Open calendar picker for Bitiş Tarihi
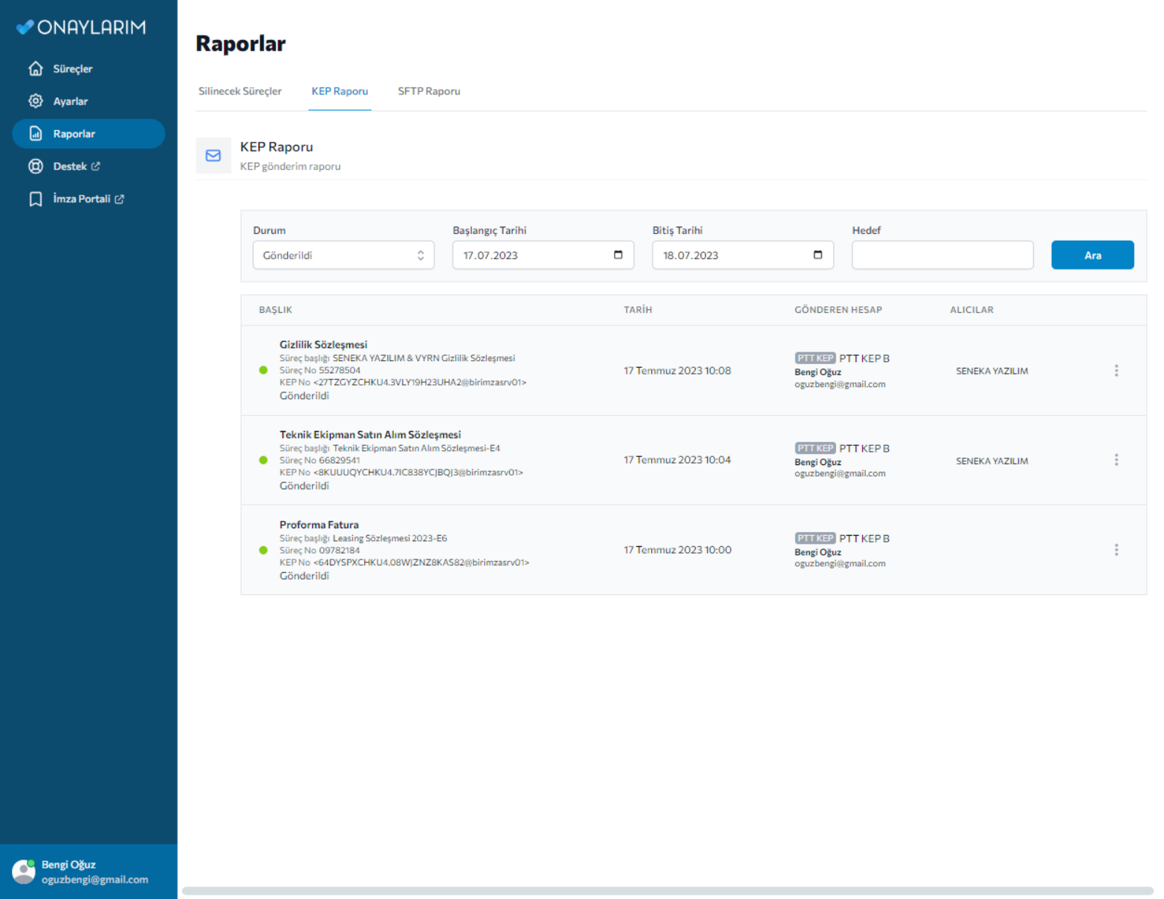This screenshot has height=899, width=1164. (818, 255)
